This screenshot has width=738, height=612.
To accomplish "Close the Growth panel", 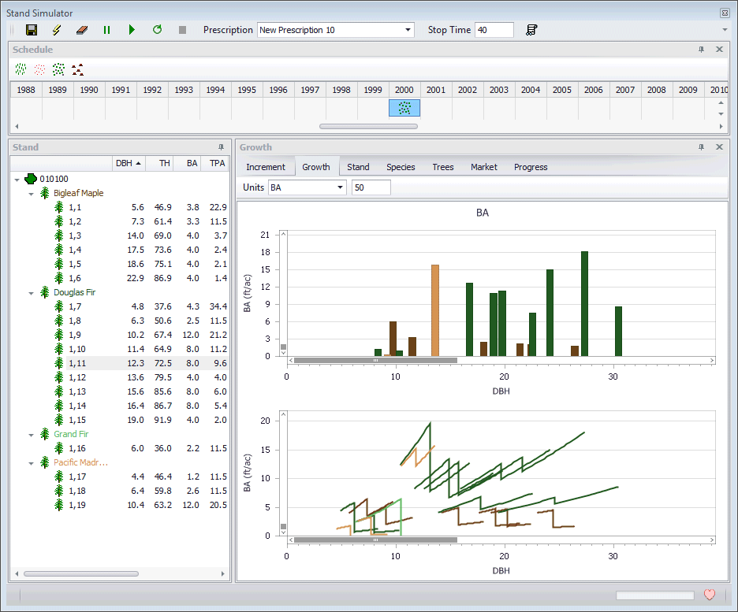I will tap(719, 147).
